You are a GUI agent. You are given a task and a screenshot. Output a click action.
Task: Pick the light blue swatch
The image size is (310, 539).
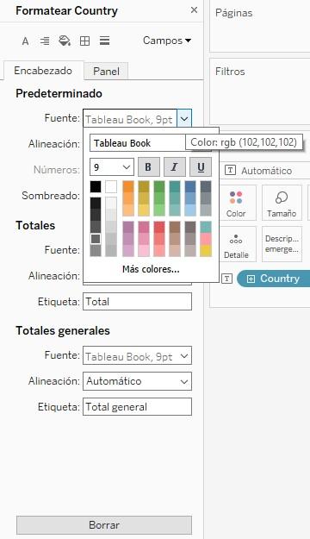[x=190, y=210]
